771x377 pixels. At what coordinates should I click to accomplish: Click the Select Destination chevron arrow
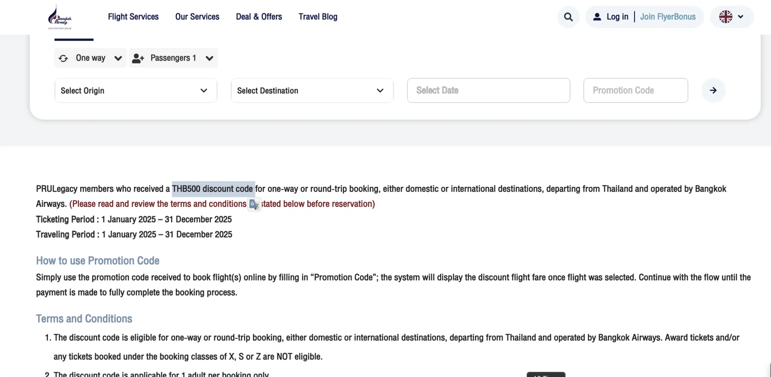[x=380, y=90]
